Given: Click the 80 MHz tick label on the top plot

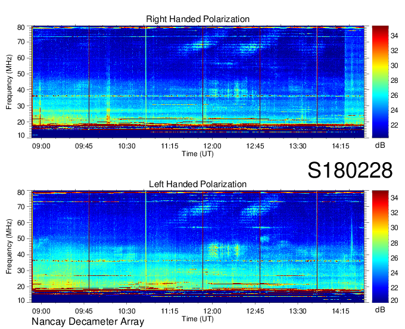Looking at the screenshot, I should [21, 27].
